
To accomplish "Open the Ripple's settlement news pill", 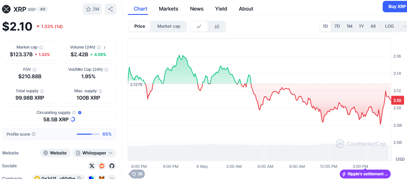I will pyautogui.click(x=365, y=174).
